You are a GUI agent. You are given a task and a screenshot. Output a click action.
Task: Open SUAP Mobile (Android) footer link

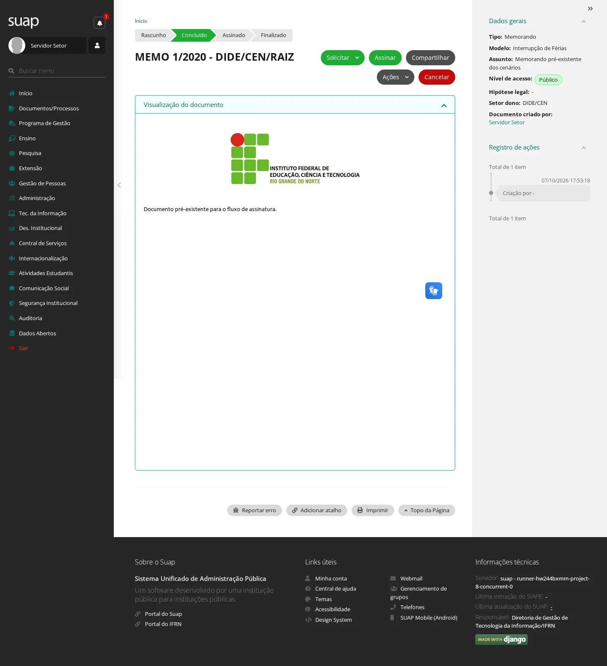tap(429, 618)
